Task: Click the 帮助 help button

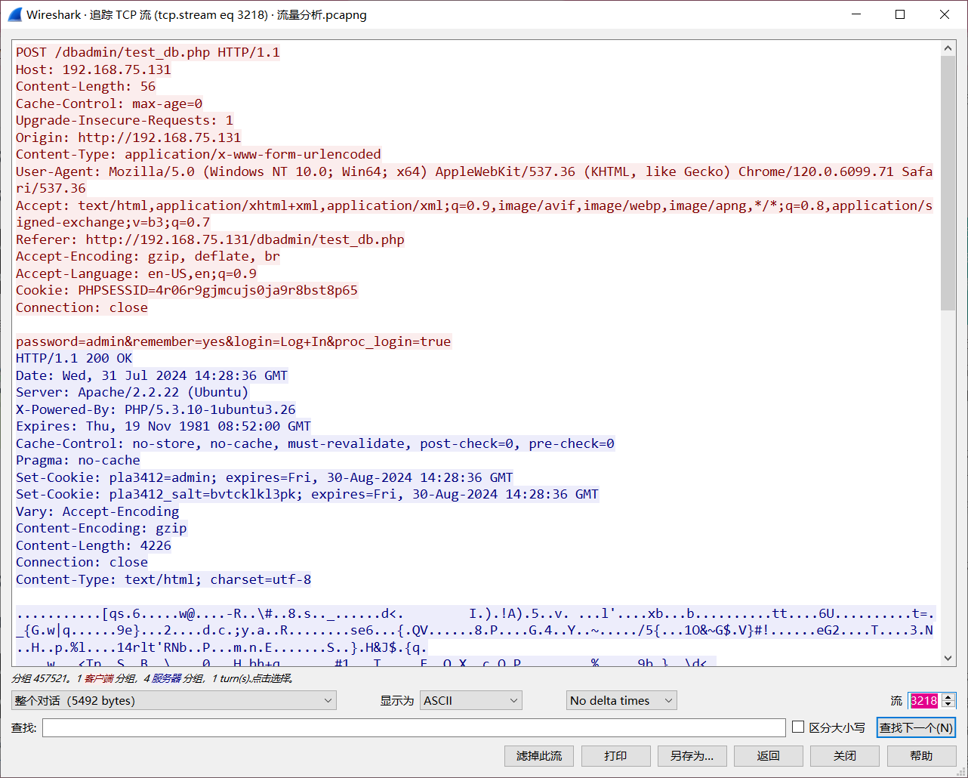Action: [921, 755]
